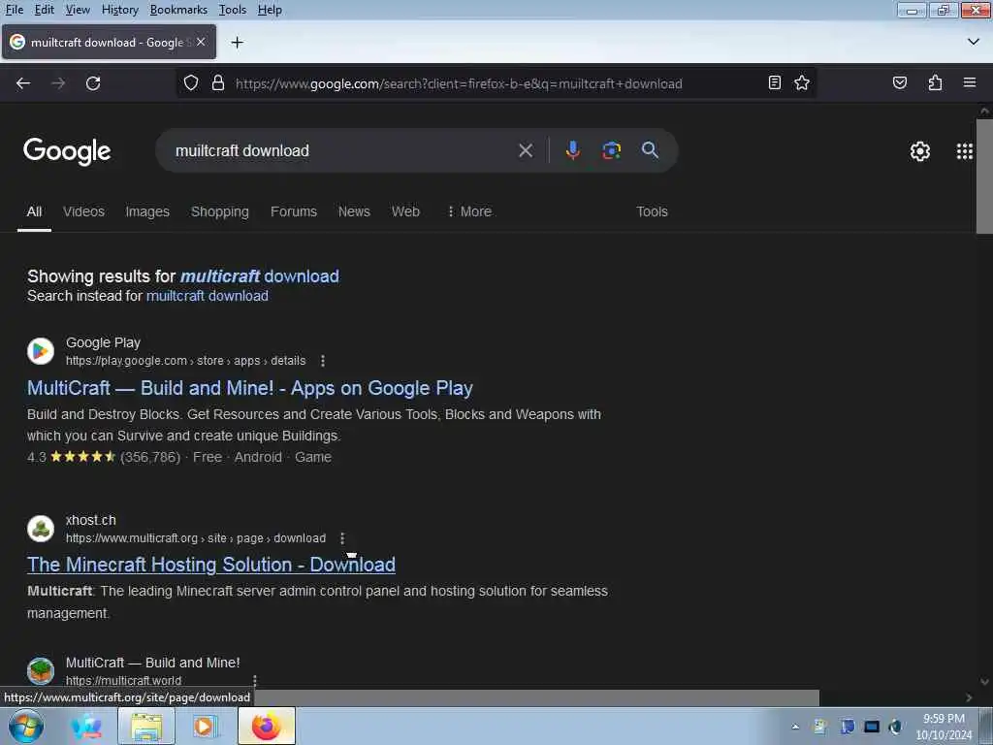Image resolution: width=993 pixels, height=745 pixels.
Task: Open the File menu
Action: [x=14, y=10]
